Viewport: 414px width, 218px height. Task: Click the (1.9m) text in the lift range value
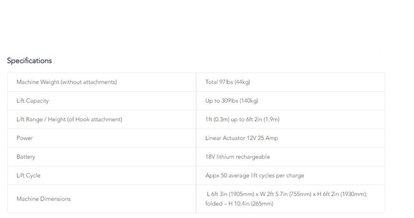271,120
